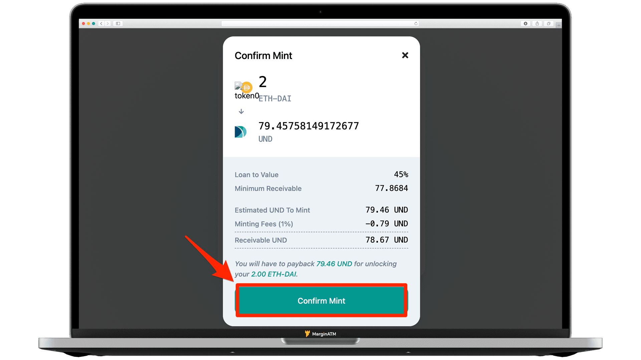Click the Loan to Value label
641x360 pixels.
pos(257,175)
